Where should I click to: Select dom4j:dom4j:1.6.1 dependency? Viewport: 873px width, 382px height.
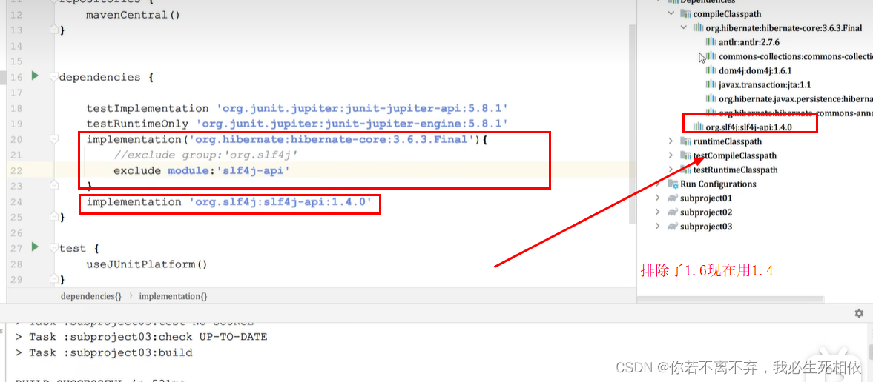coord(755,70)
